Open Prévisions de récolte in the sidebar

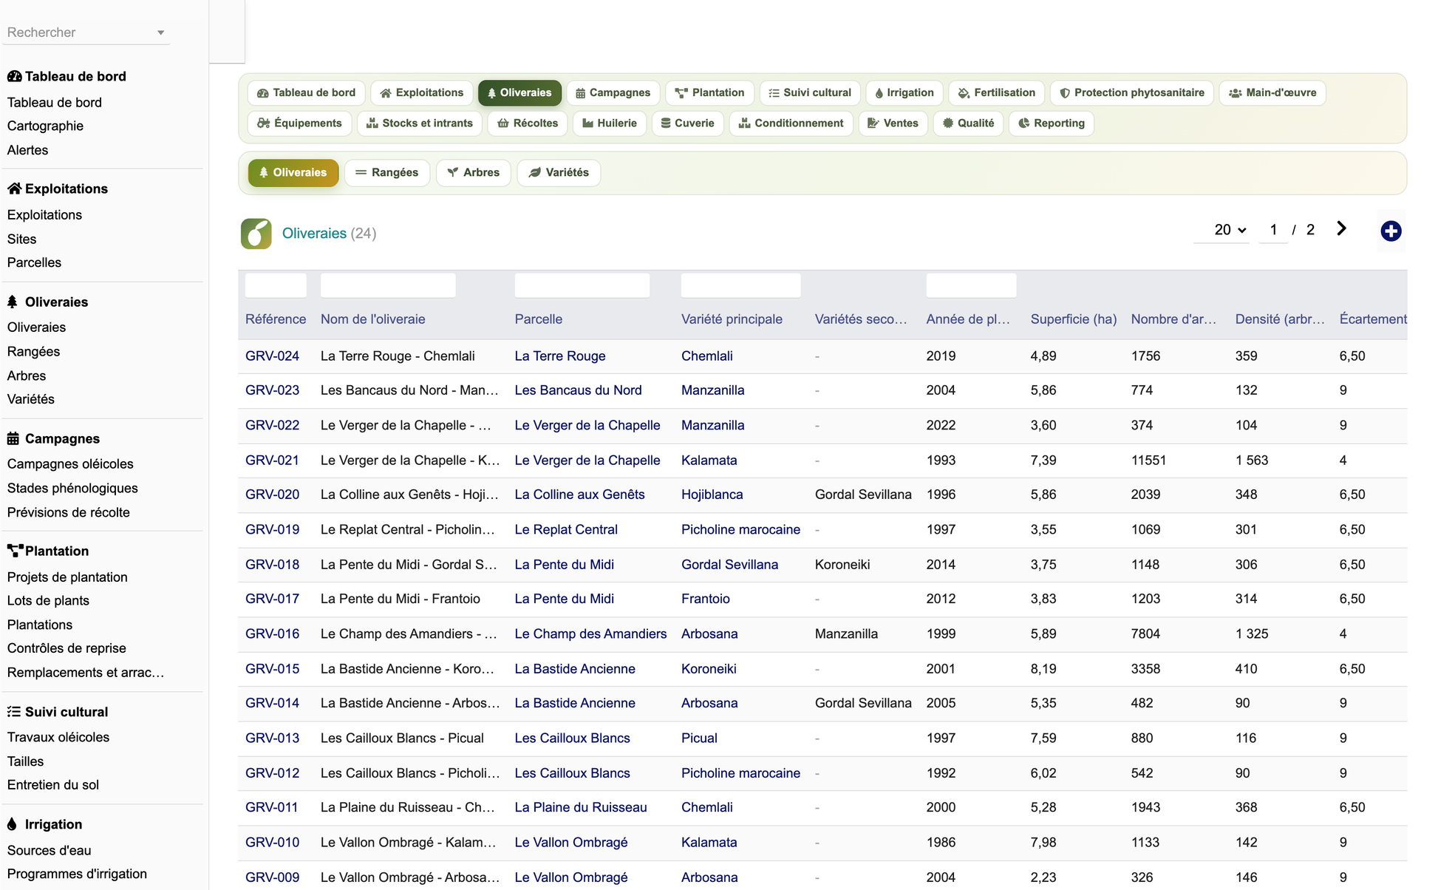pyautogui.click(x=68, y=513)
